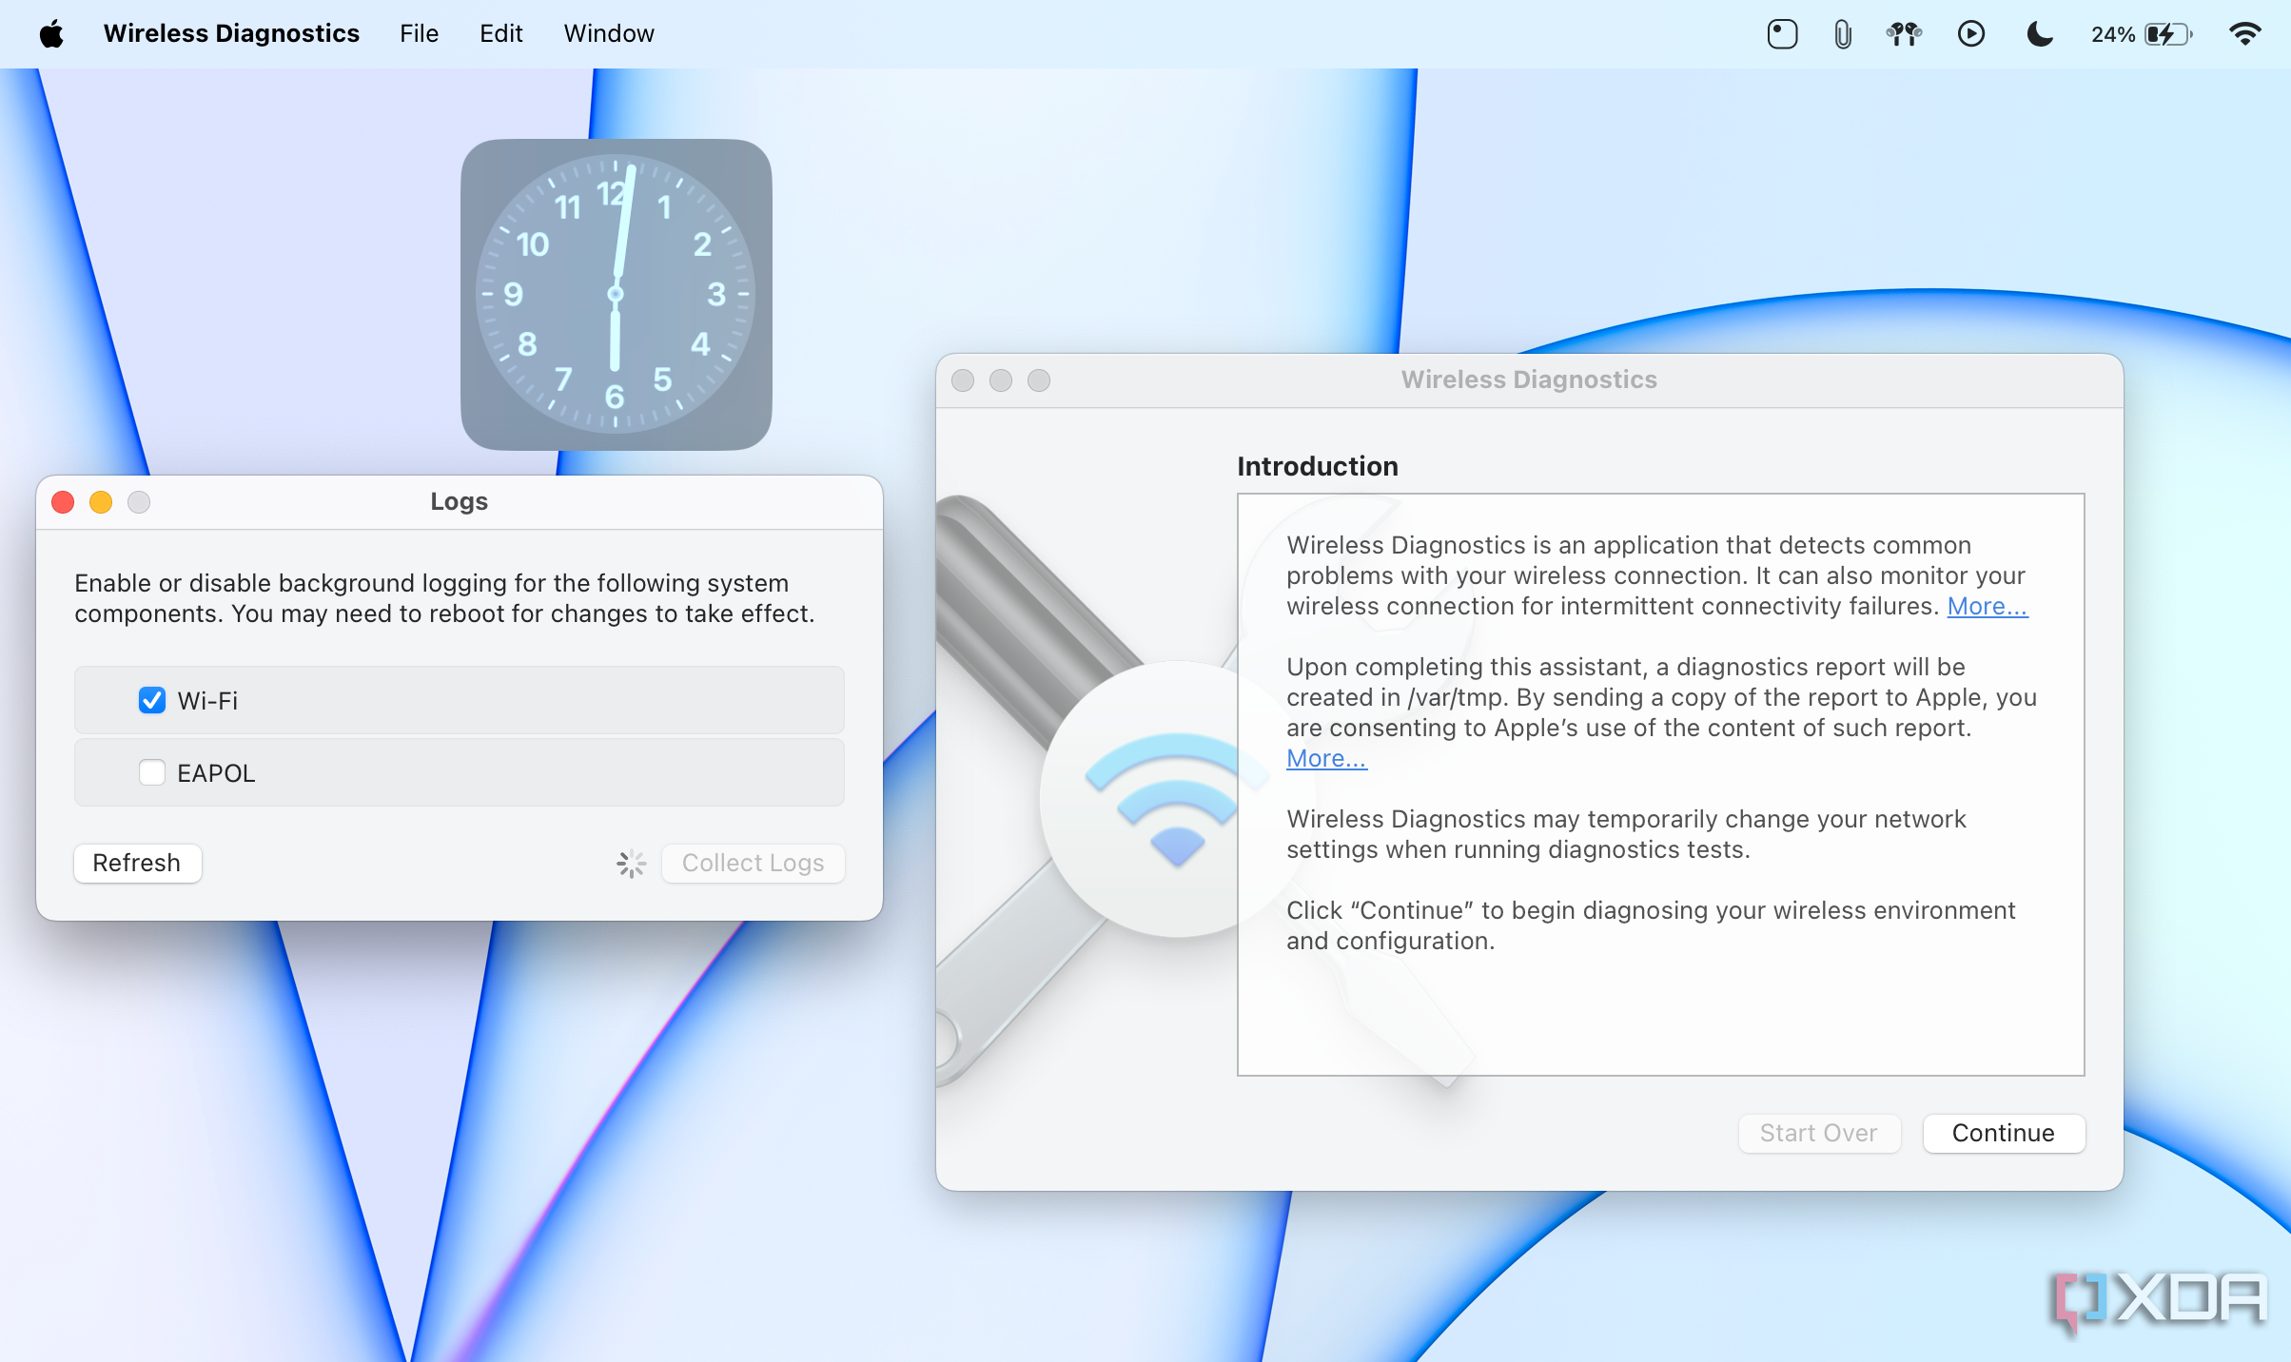The height and width of the screenshot is (1362, 2291).
Task: Enable the EAPOL logging checkbox
Action: click(151, 772)
